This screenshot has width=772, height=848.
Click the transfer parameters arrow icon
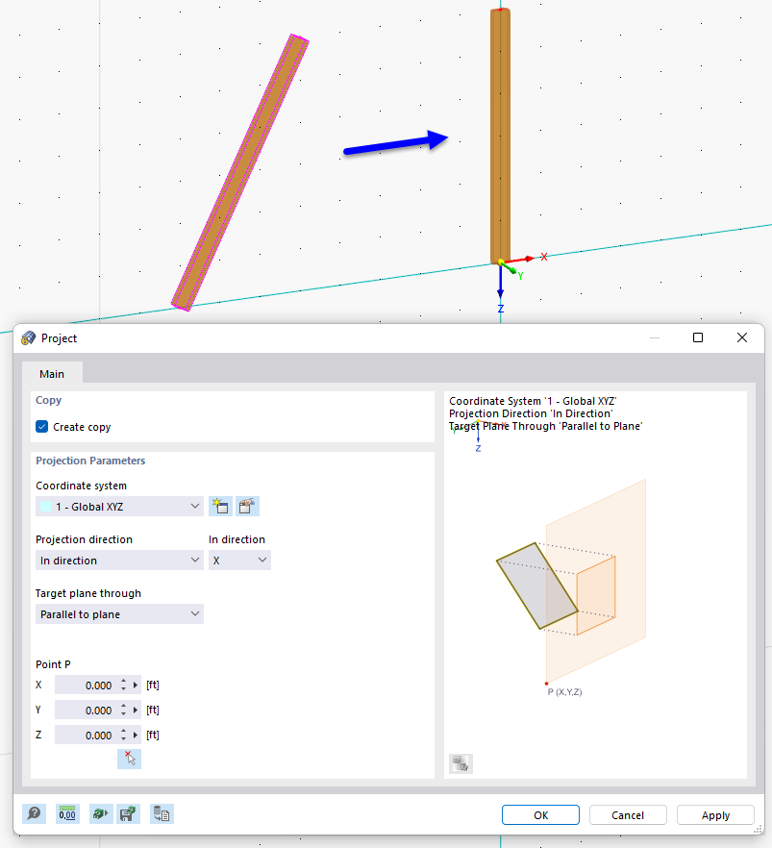pos(100,813)
